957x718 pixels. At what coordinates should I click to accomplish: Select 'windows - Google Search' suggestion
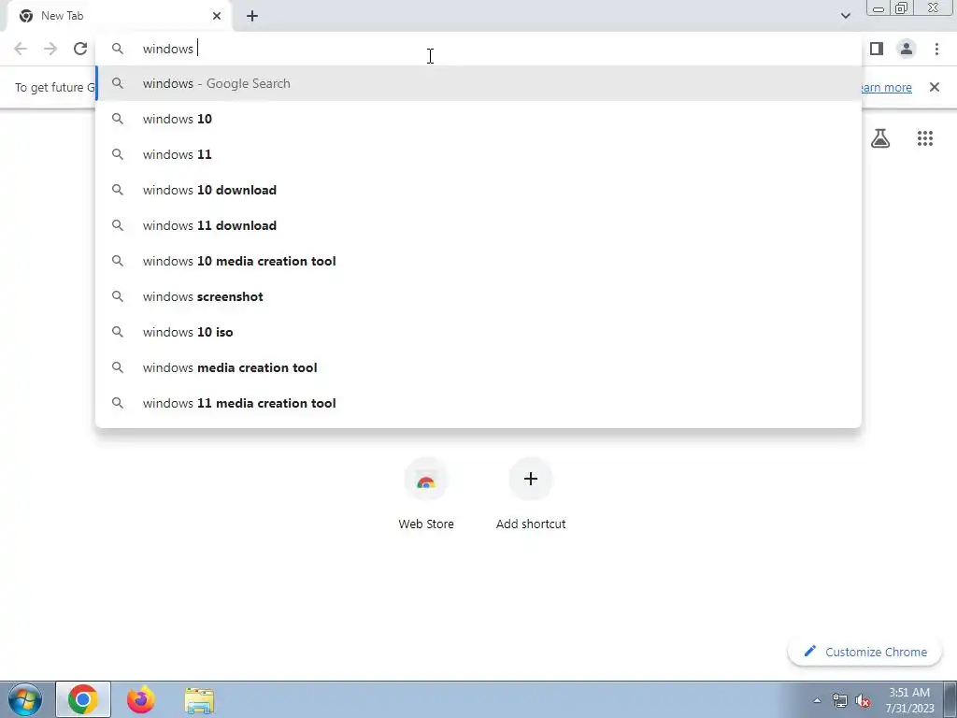tap(478, 83)
